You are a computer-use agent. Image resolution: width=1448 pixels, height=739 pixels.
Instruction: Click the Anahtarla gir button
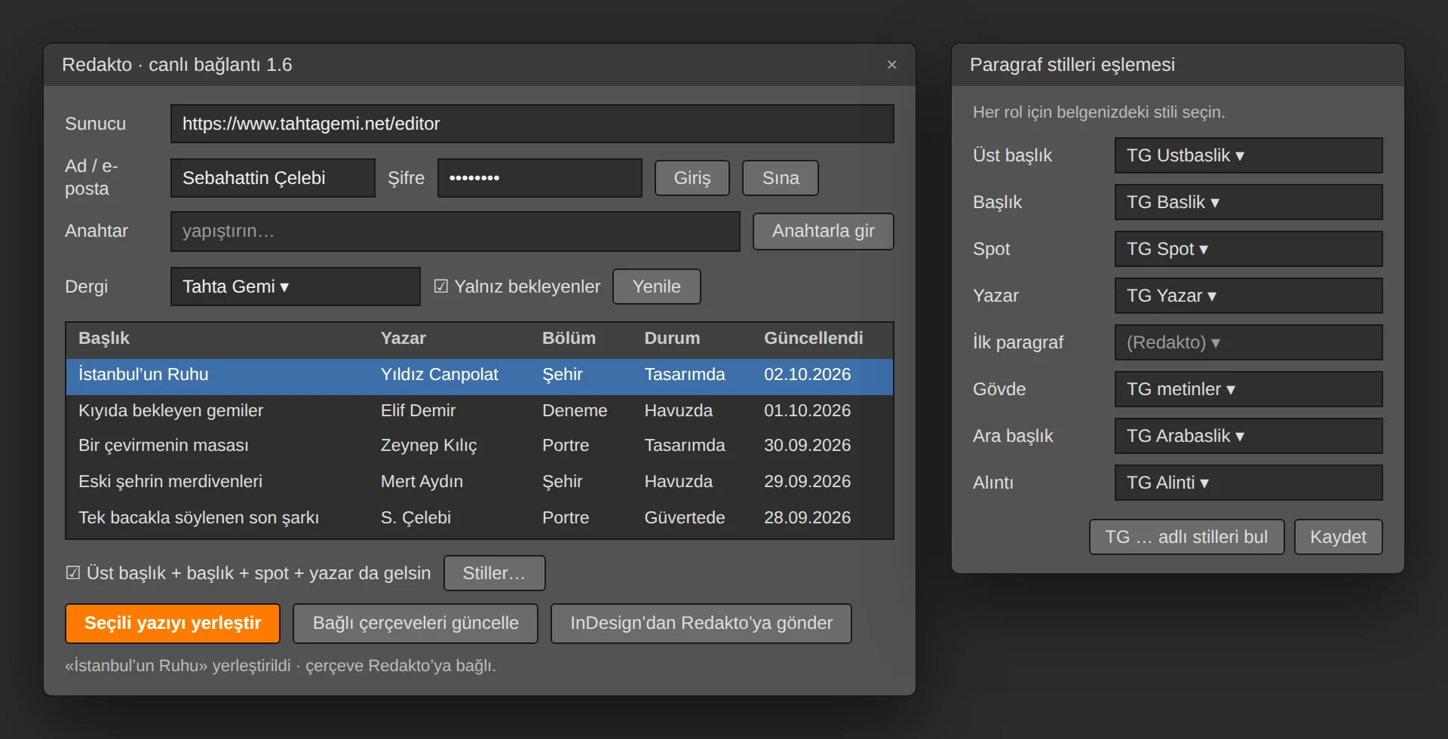(824, 231)
